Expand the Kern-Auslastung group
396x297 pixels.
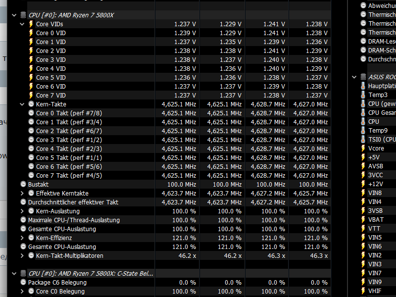[22, 211]
